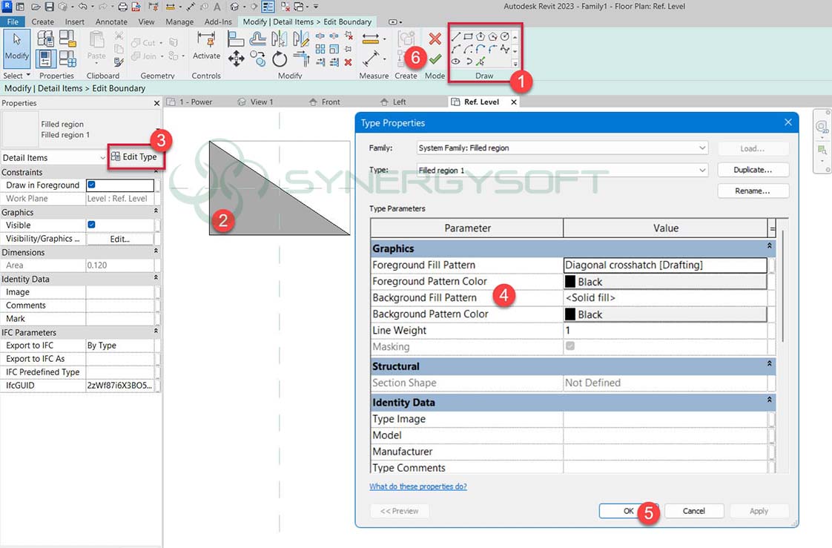The image size is (832, 548).
Task: Click the Foreground Pattern Color Black swatch
Action: click(x=570, y=282)
